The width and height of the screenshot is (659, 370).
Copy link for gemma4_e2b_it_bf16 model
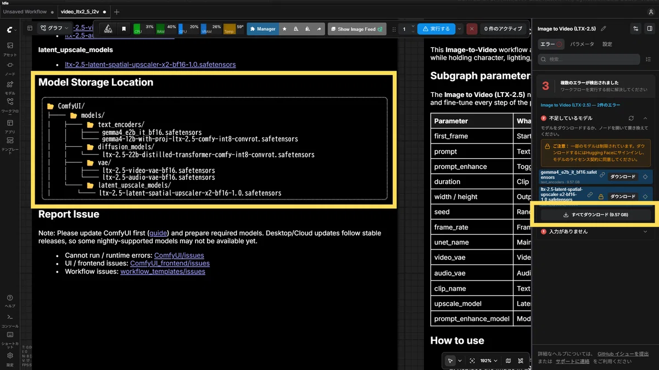coord(602,175)
